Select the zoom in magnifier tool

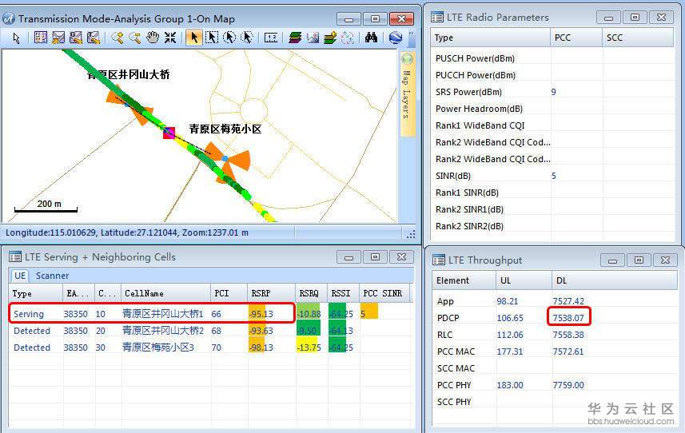pos(117,38)
